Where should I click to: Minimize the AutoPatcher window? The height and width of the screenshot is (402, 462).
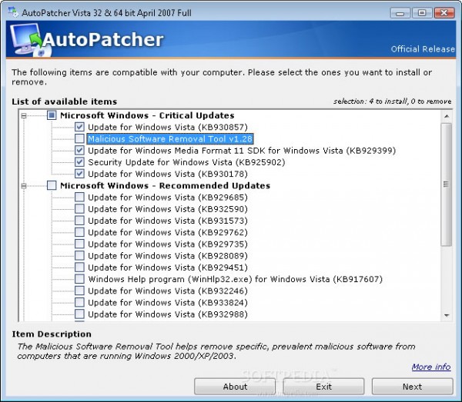pos(400,13)
